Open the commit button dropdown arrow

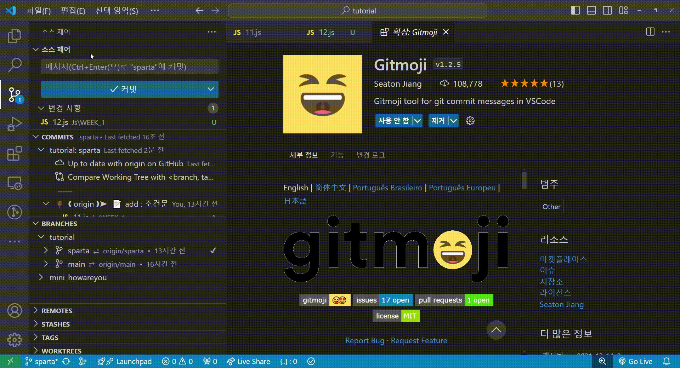[211, 89]
